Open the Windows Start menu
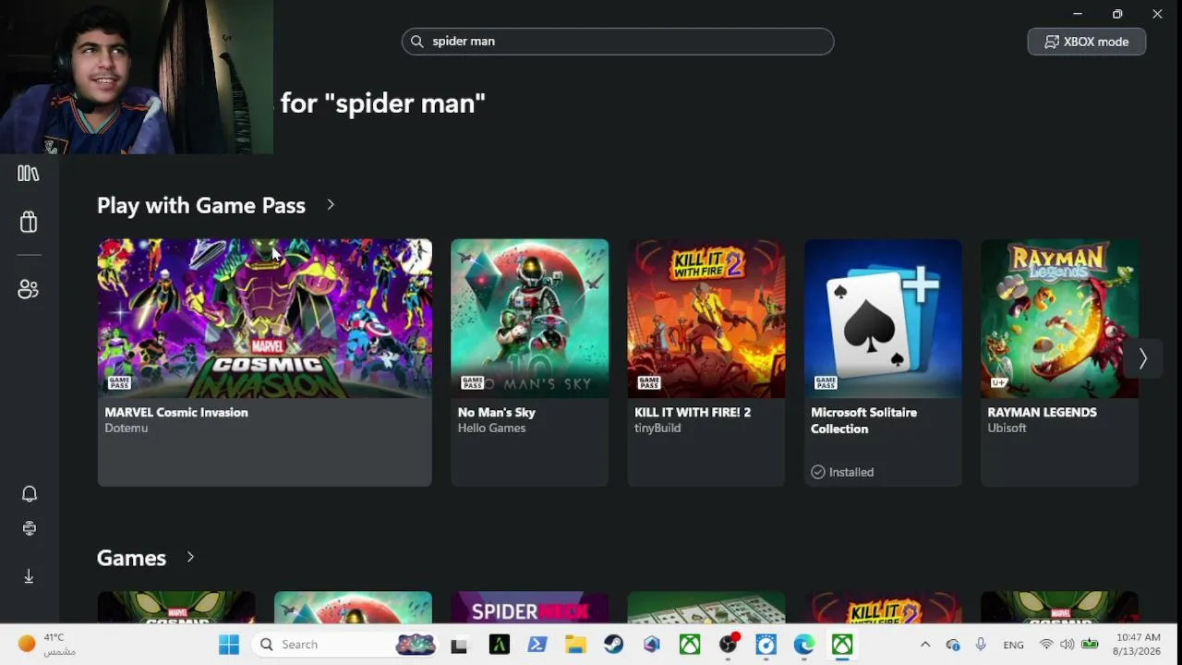The height and width of the screenshot is (665, 1182). [229, 645]
